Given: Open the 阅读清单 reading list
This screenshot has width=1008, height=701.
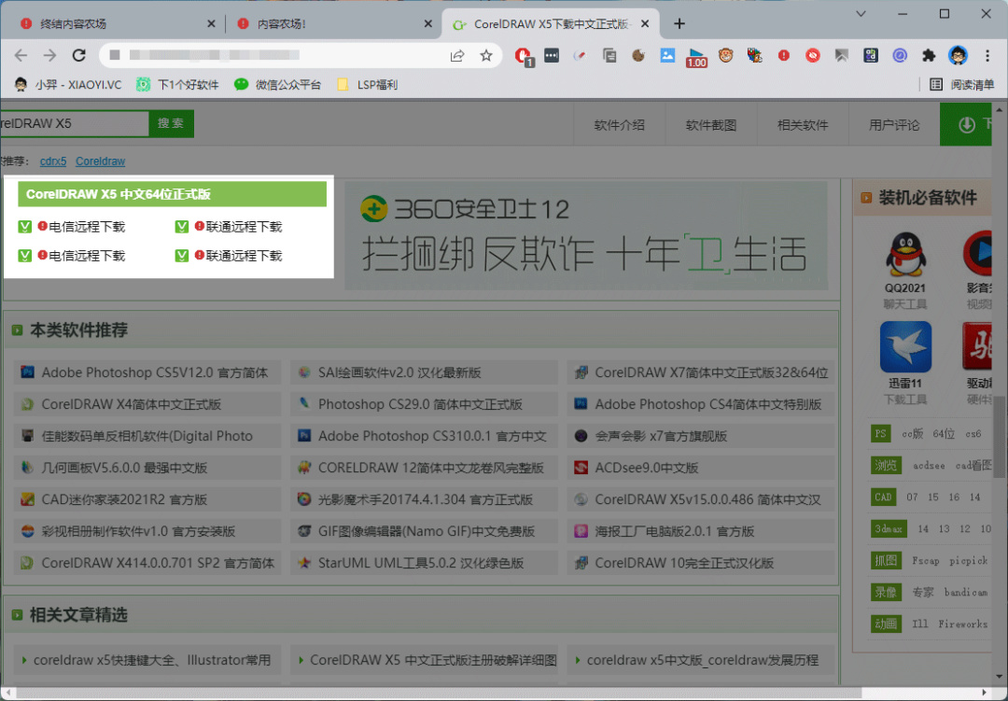Looking at the screenshot, I should pyautogui.click(x=962, y=84).
